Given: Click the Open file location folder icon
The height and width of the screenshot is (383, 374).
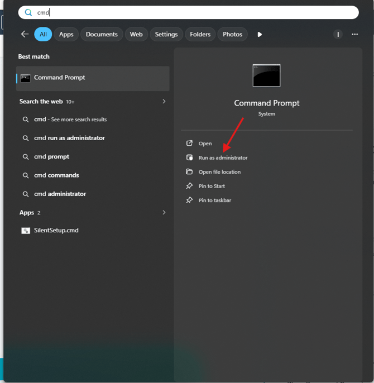Looking at the screenshot, I should click(x=189, y=172).
